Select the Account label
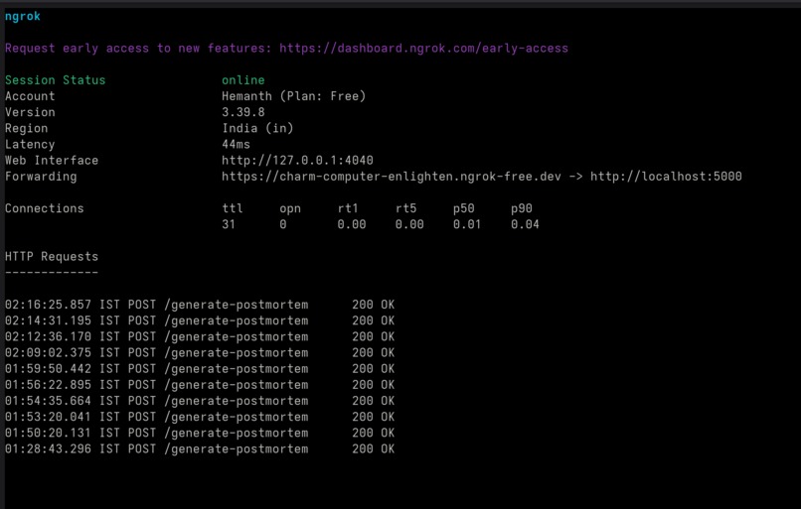 [30, 96]
